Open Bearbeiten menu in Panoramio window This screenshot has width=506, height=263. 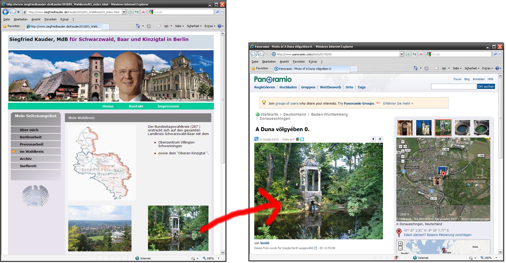[x=269, y=62]
